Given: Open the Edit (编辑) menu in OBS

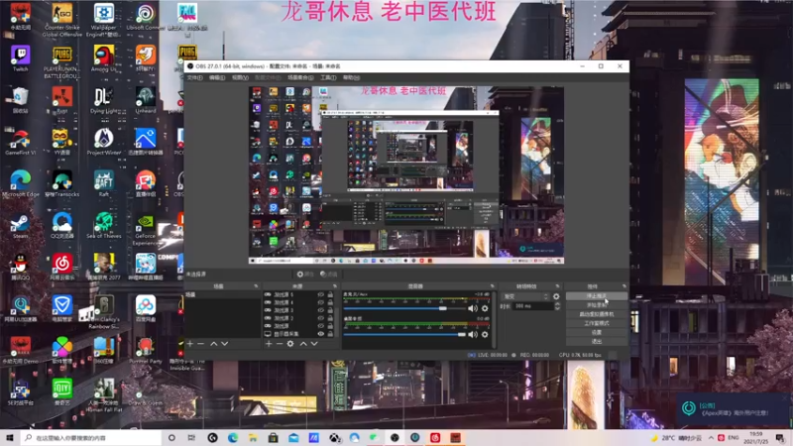Looking at the screenshot, I should (217, 78).
